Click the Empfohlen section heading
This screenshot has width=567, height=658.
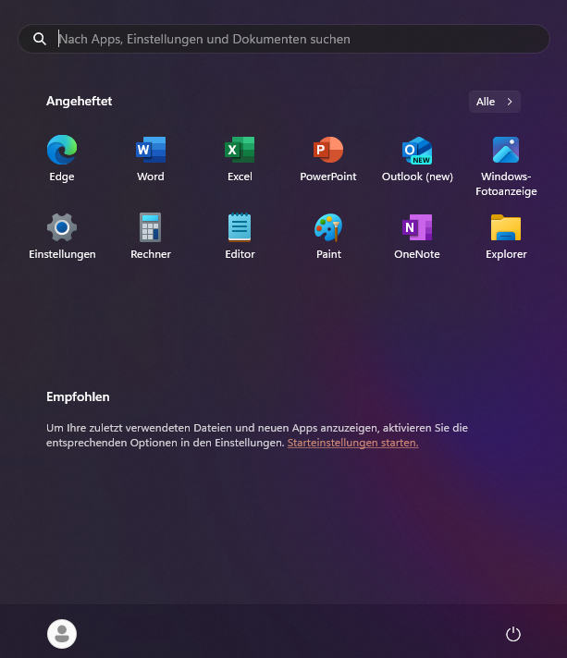78,397
